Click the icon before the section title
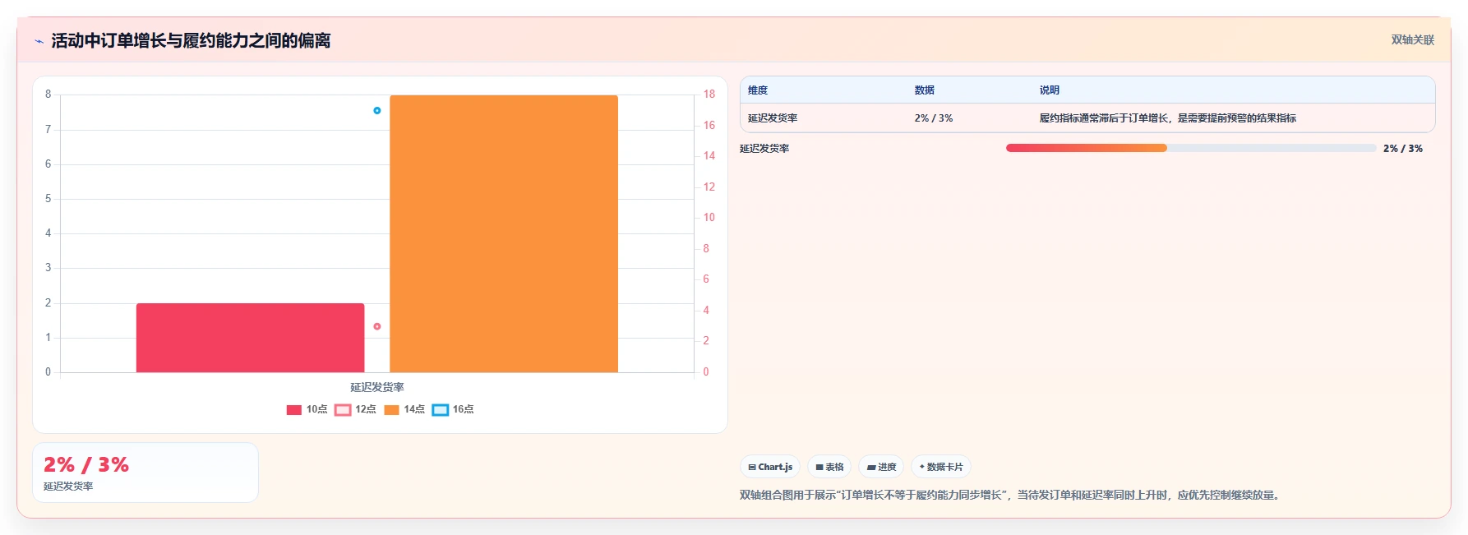Viewport: 1468px width, 535px height. click(x=39, y=41)
